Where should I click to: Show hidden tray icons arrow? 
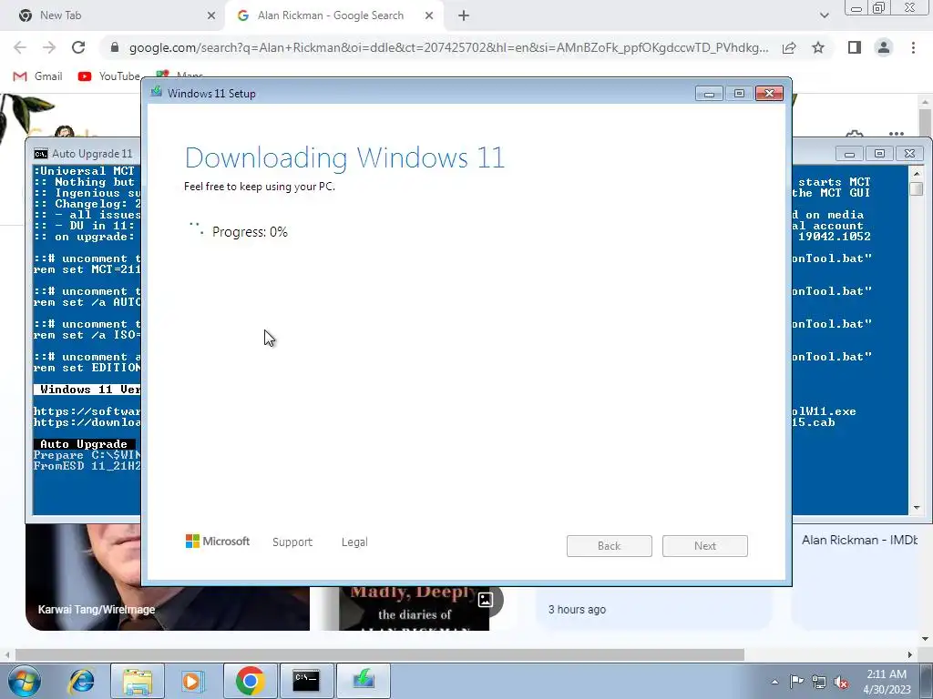coord(774,682)
